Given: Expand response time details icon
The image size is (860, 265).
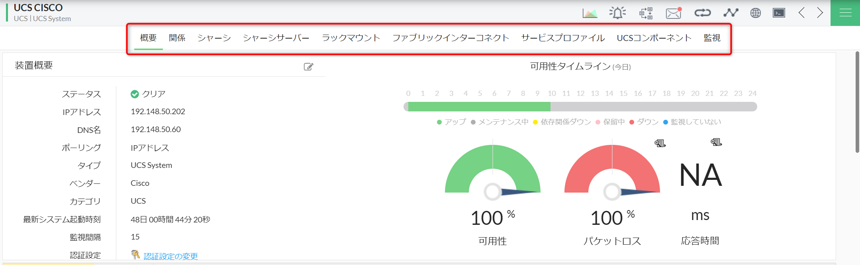Looking at the screenshot, I should coord(716,142).
